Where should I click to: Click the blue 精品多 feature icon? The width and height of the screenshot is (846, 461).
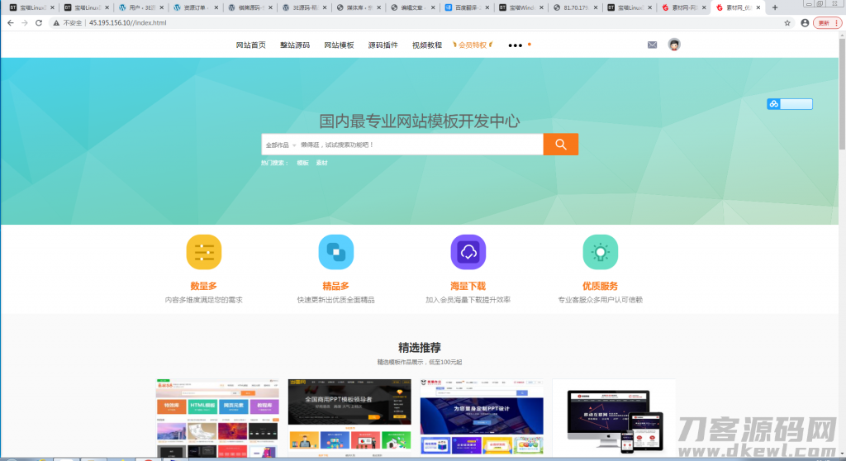(335, 252)
